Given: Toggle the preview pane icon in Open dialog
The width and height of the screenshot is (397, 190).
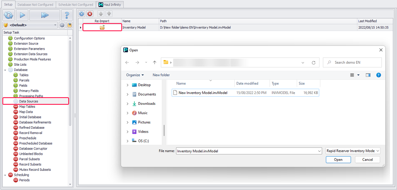Looking at the screenshot, I should point(368,75).
